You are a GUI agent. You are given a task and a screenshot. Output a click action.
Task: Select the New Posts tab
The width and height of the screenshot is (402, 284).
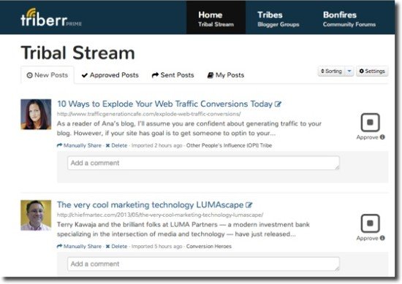(48, 75)
